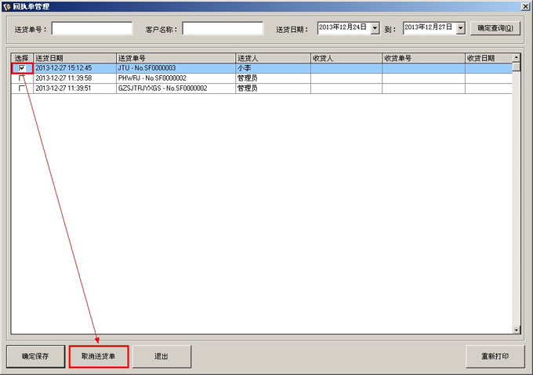This screenshot has height=375, width=533.
Task: Focus the 送货单号 search input field
Action: pos(92,29)
